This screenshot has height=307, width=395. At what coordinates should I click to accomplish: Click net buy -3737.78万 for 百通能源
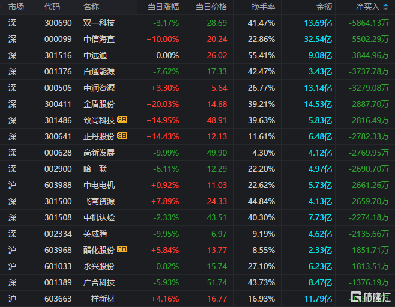pos(369,72)
